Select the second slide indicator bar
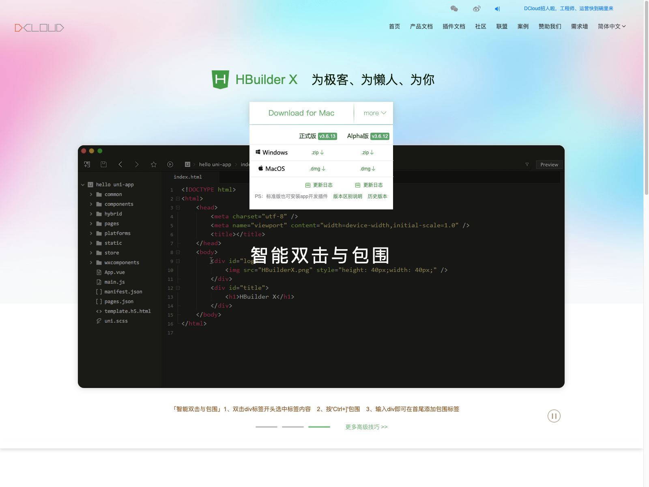 293,427
